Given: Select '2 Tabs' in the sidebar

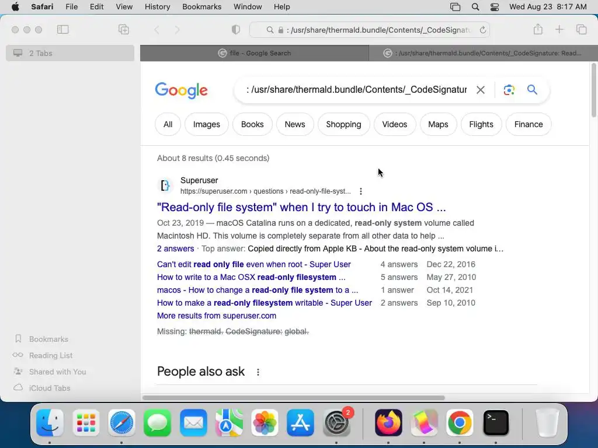Looking at the screenshot, I should click(x=70, y=53).
